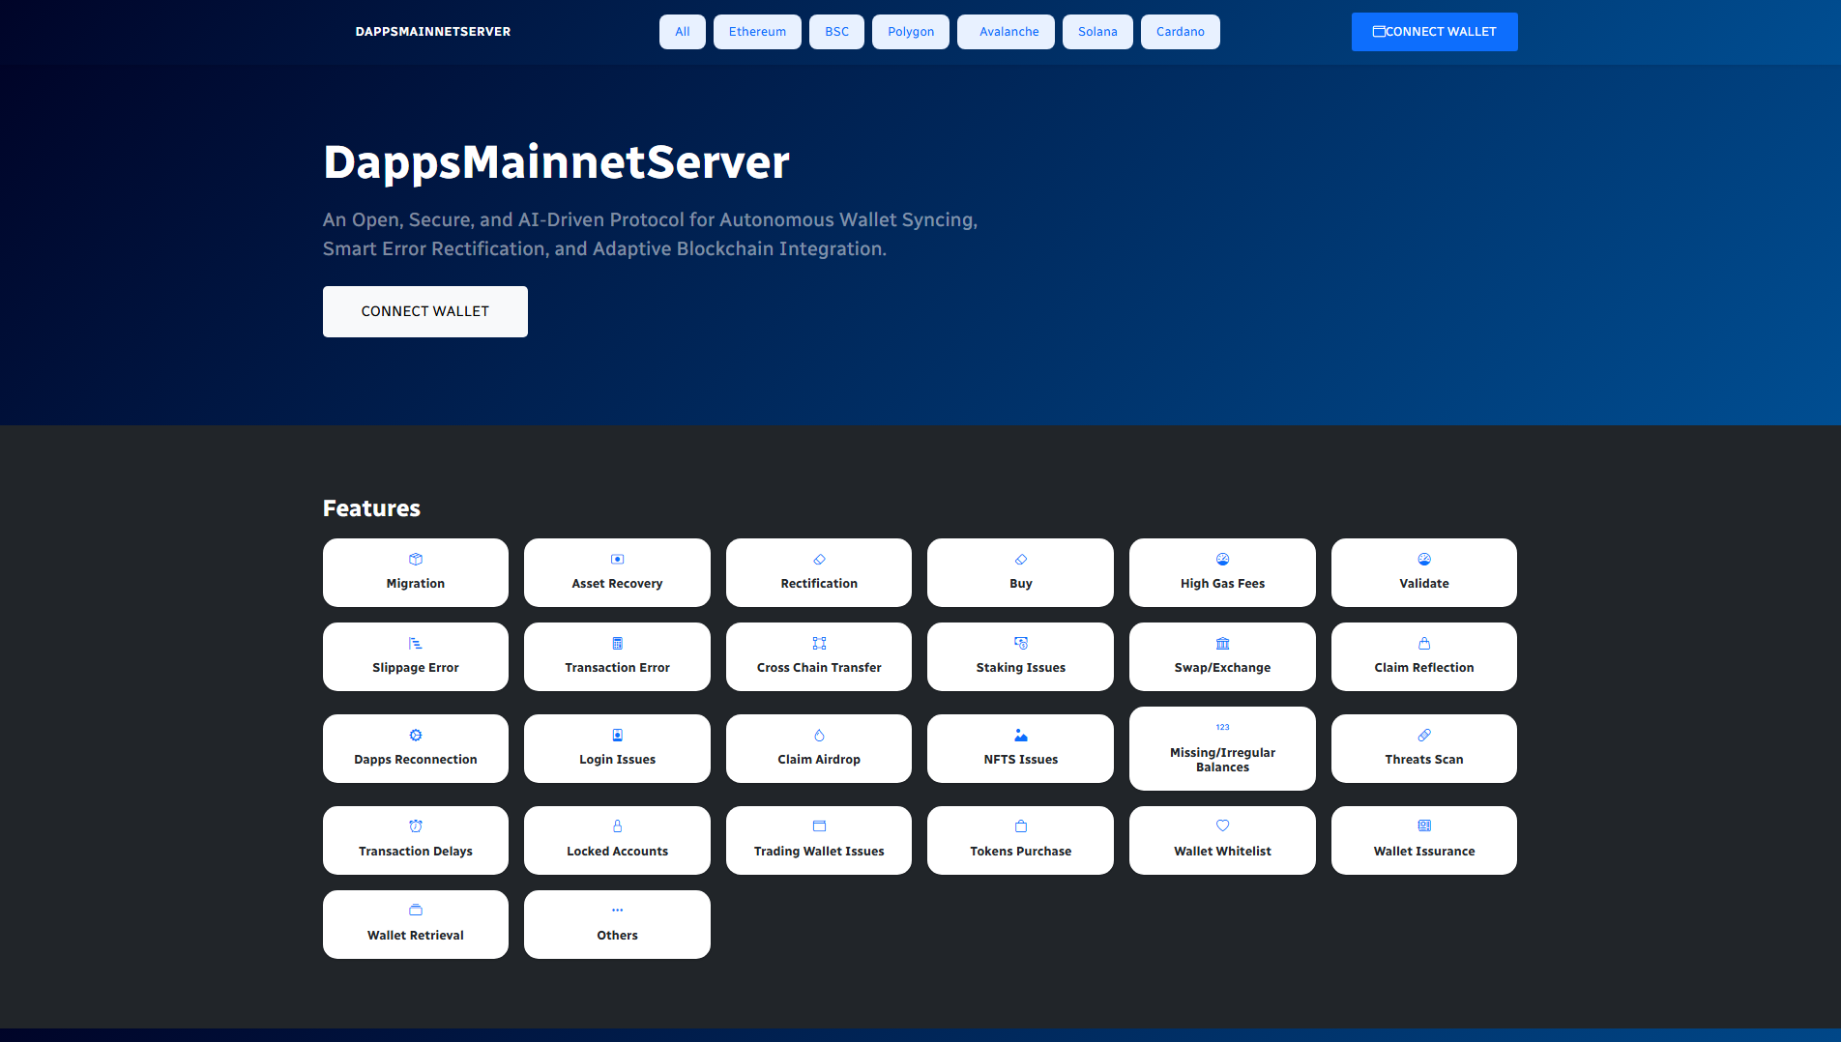The height and width of the screenshot is (1042, 1841).
Task: Click the Login Issues label
Action: (x=617, y=760)
